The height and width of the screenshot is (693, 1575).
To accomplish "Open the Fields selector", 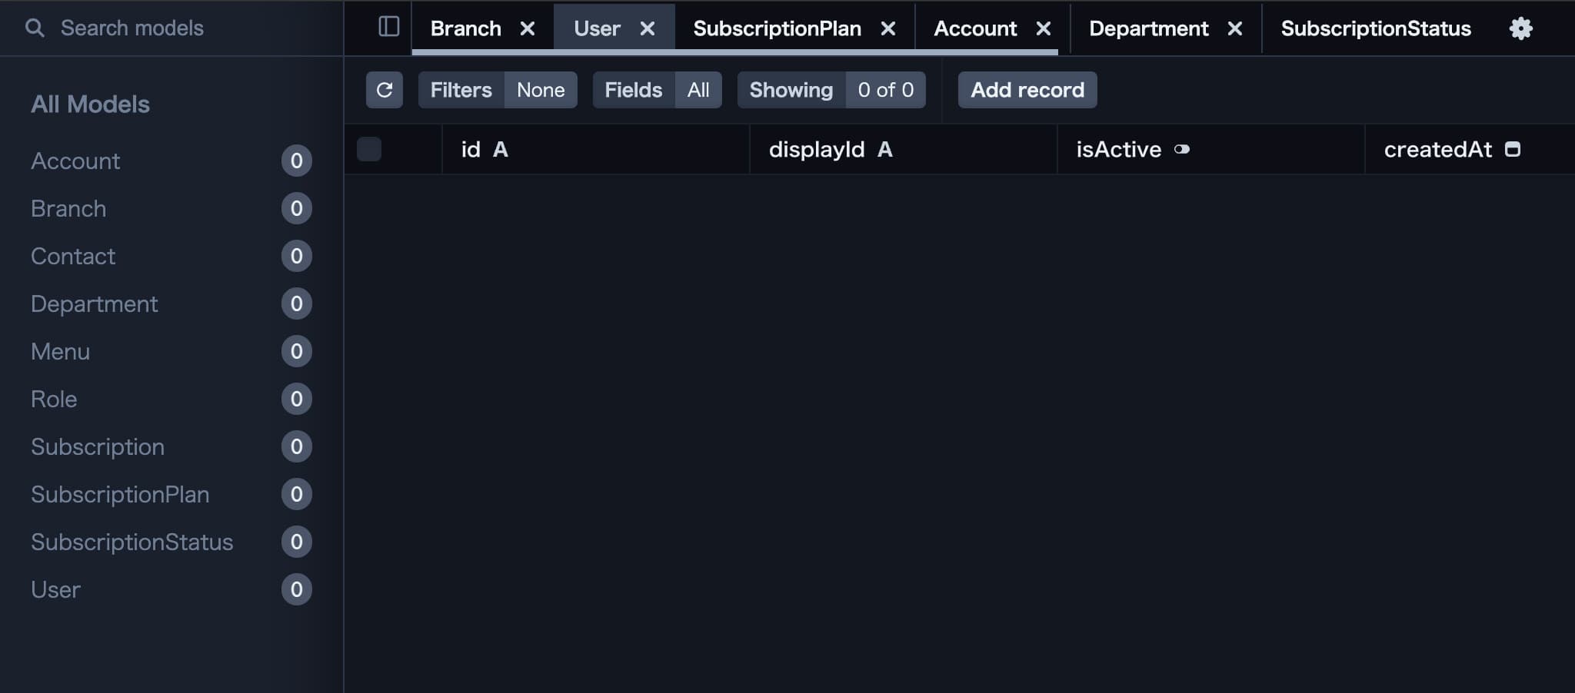I will 657,90.
